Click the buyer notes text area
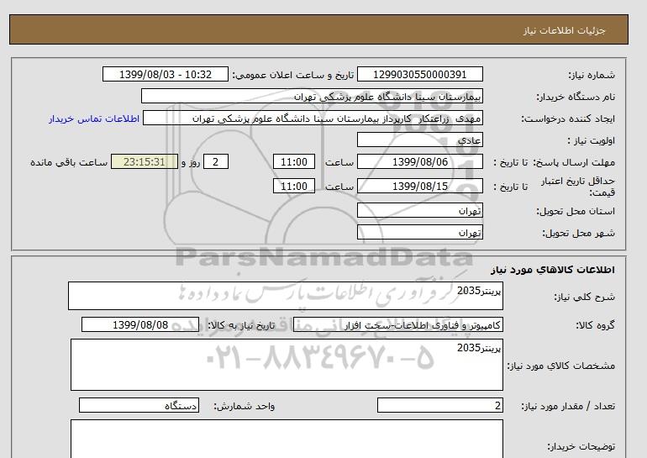Viewport: 647px width, 458px height. point(287,439)
